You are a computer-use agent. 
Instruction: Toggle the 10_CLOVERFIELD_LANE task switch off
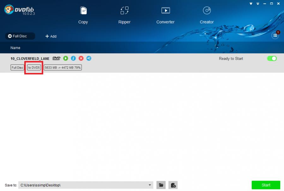(x=272, y=59)
